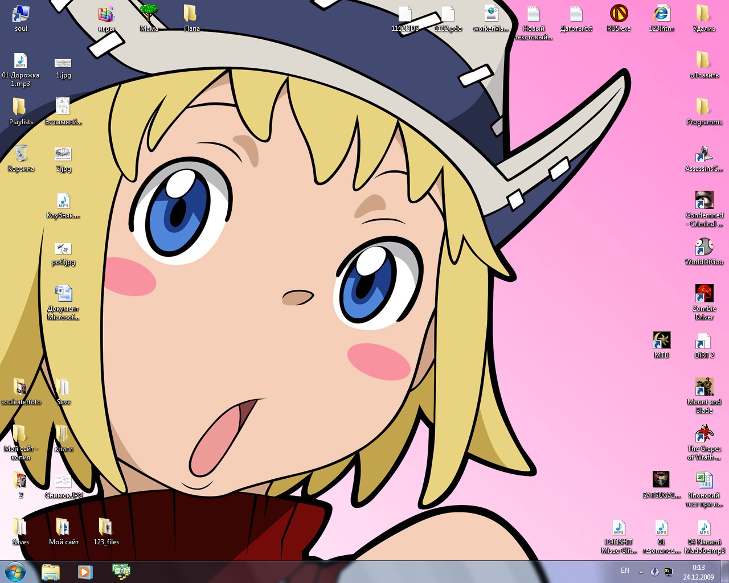Screen dimensions: 729x583
Task: Open the оТсавить folder
Action: pyautogui.click(x=704, y=64)
